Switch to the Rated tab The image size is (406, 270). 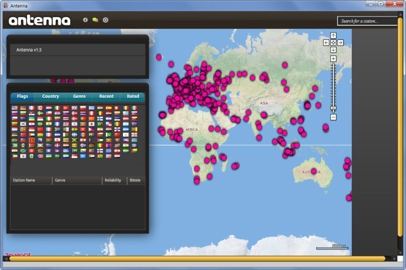click(133, 97)
